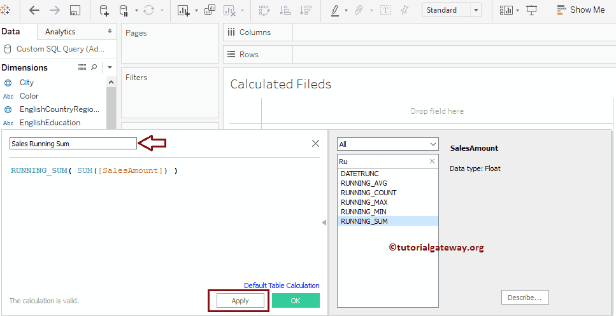616x316 pixels.
Task: Click the calculation name input field
Action: point(73,144)
